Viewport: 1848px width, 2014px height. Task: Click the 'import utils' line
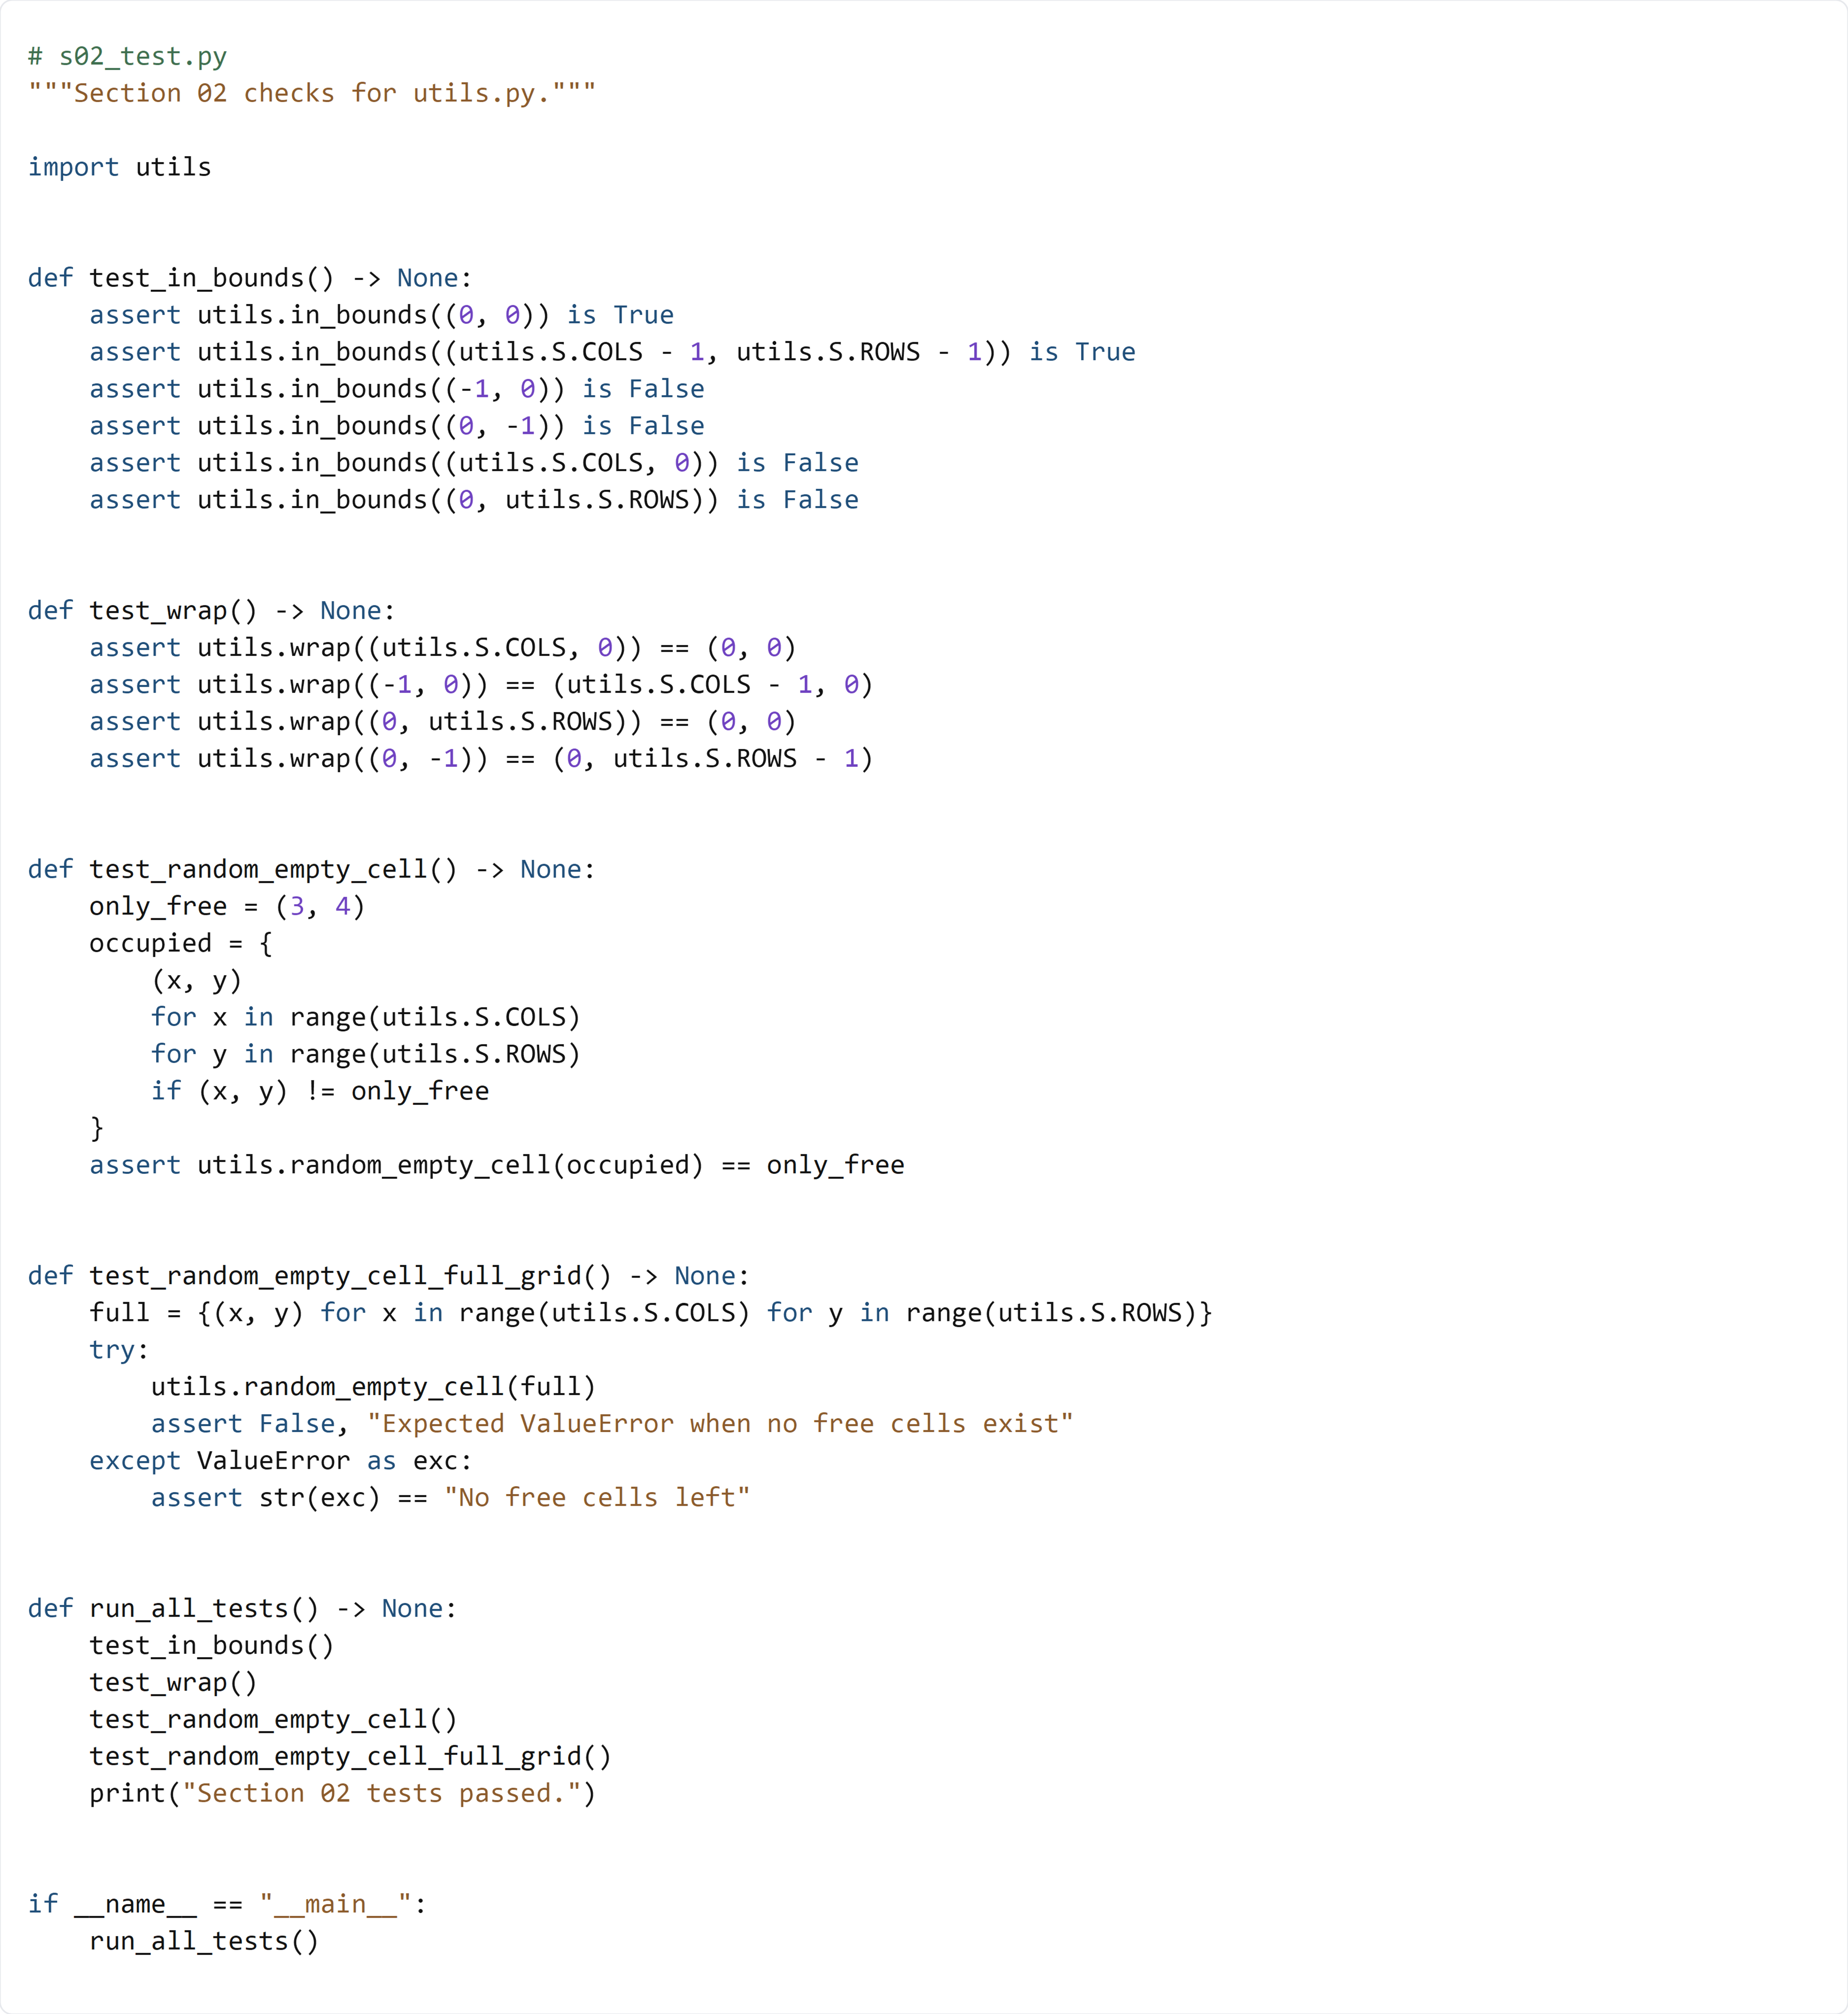point(120,168)
